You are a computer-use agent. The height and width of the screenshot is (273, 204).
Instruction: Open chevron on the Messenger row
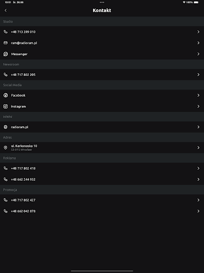click(x=199, y=54)
